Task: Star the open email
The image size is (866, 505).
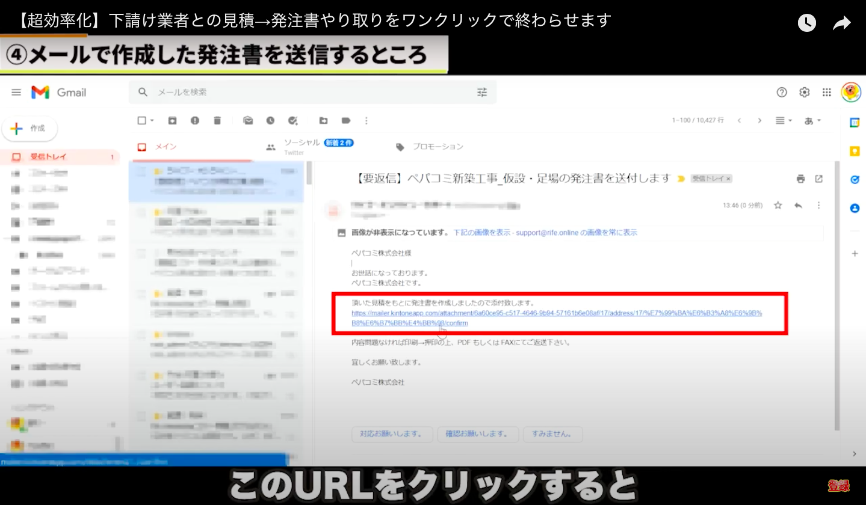Action: 778,206
